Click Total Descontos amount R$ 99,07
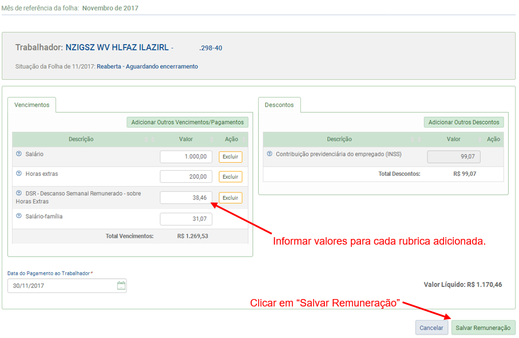This screenshot has width=519, height=338. pos(465,174)
